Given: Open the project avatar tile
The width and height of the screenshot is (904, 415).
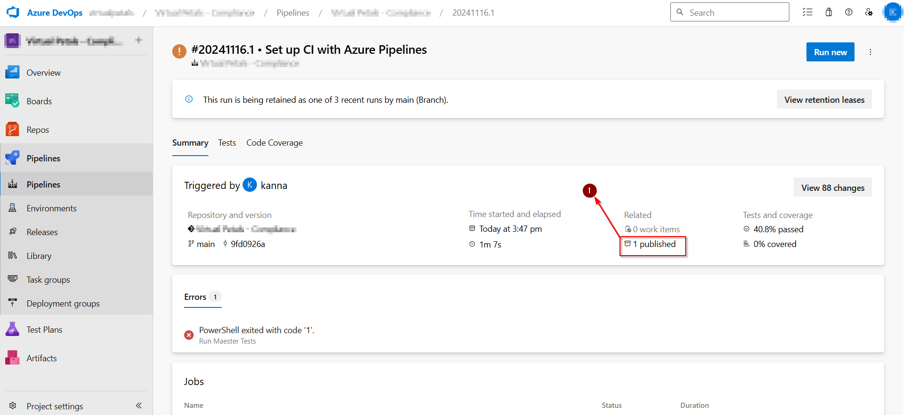Looking at the screenshot, I should click(x=12, y=40).
